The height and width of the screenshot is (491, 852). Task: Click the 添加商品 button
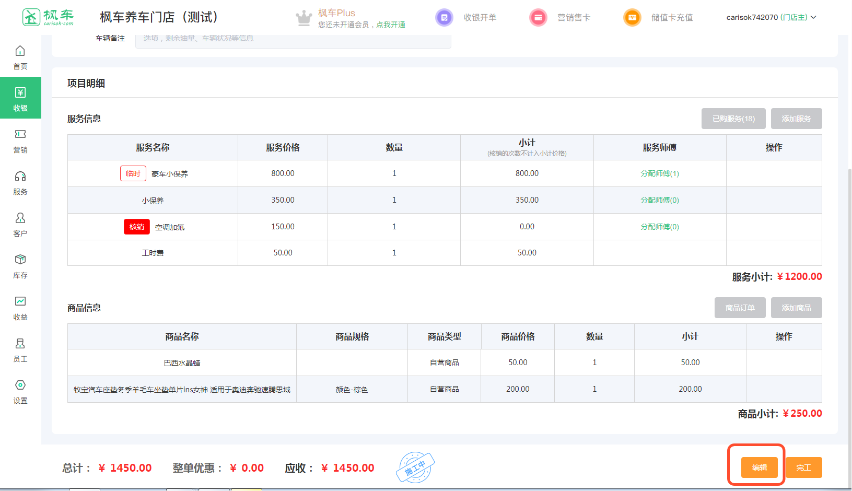click(x=796, y=308)
